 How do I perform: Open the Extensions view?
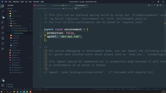click(x=3, y=27)
